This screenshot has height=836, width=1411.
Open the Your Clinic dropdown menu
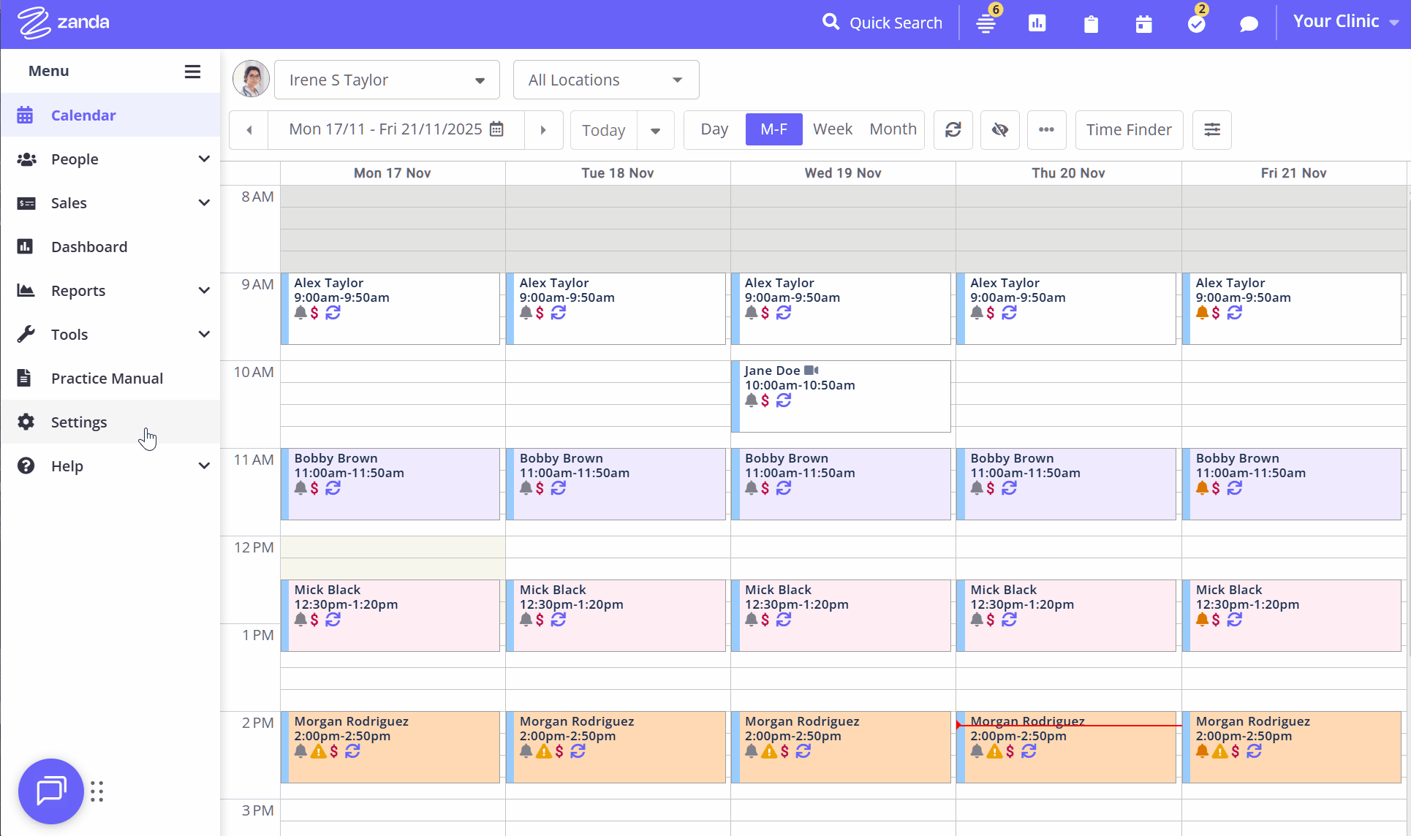point(1345,21)
